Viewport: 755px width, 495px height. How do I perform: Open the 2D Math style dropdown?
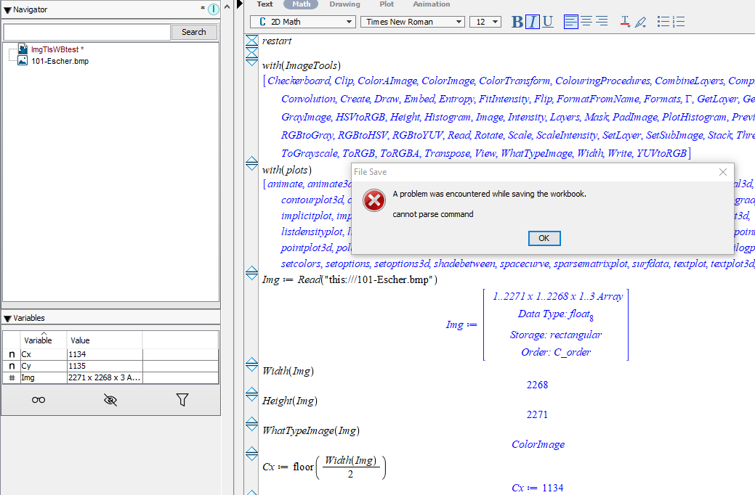(x=303, y=22)
